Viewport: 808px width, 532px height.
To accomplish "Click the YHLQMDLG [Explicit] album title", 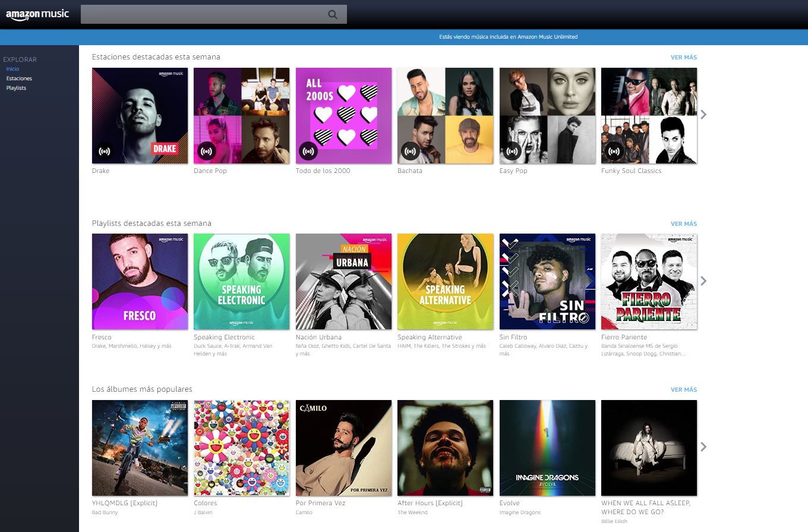I will (x=125, y=503).
